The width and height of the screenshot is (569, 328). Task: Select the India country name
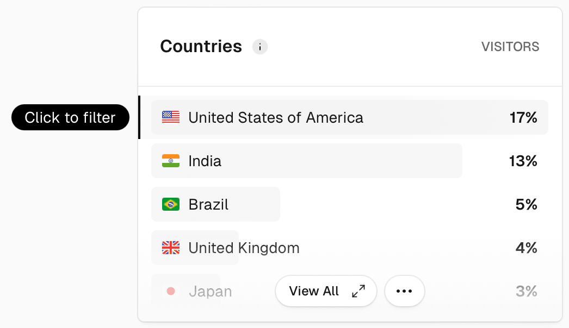click(x=205, y=161)
